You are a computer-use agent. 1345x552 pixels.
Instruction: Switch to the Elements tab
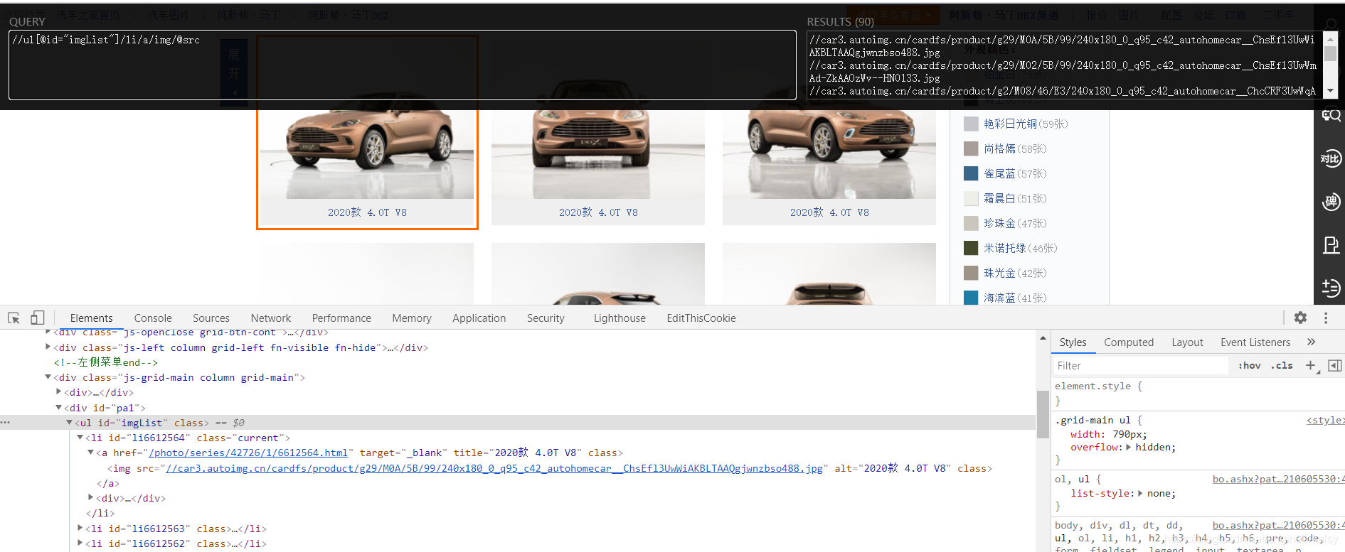pyautogui.click(x=91, y=318)
